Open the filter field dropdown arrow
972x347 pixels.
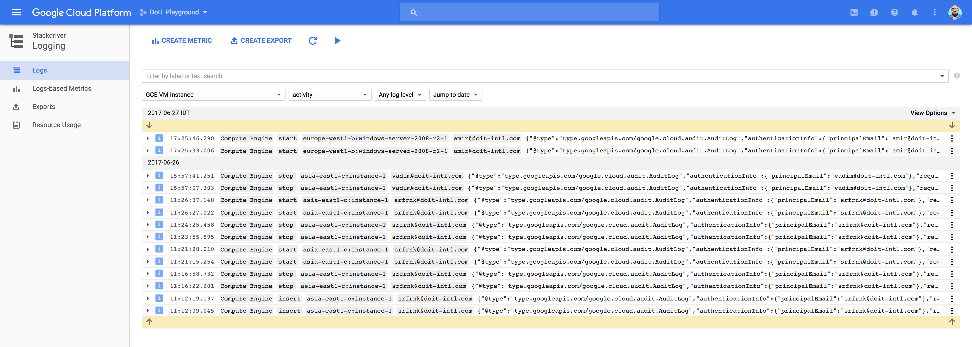pyautogui.click(x=942, y=76)
